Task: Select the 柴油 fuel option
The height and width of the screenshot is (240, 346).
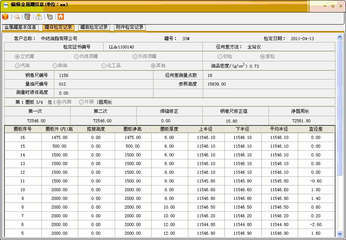Action: click(55, 65)
